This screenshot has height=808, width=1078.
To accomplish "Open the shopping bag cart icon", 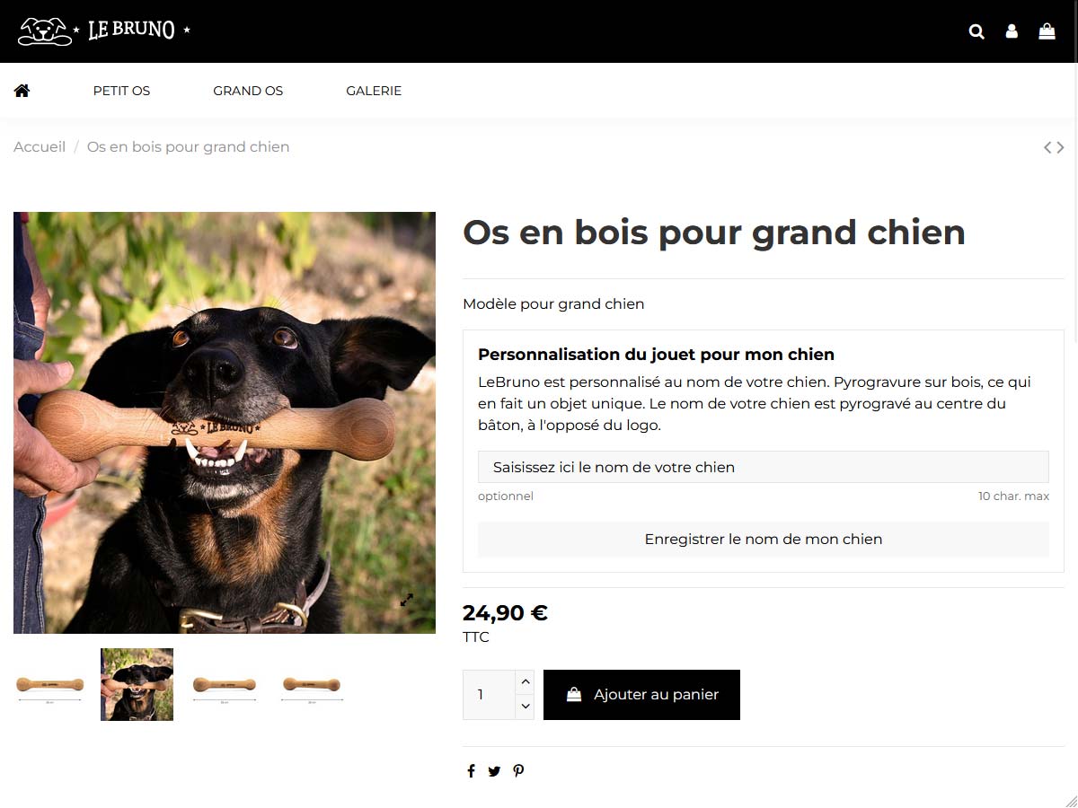I will tap(1047, 31).
